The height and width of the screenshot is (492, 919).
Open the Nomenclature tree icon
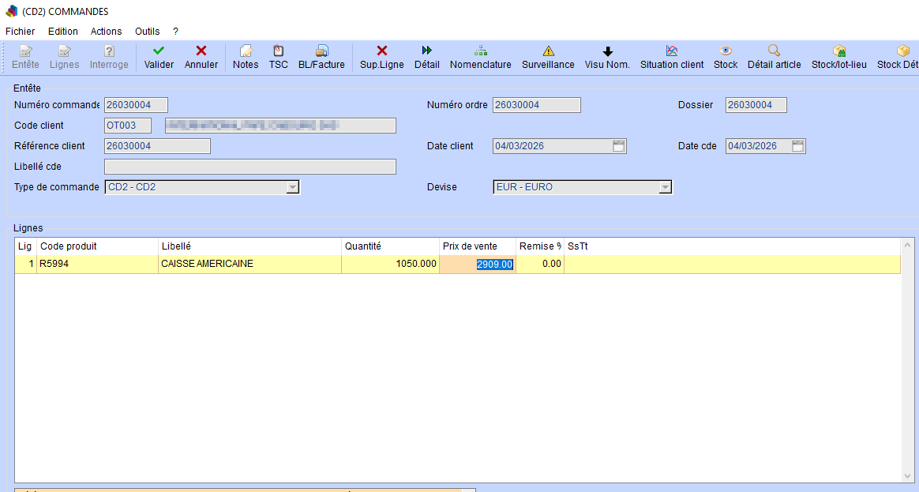pos(480,51)
